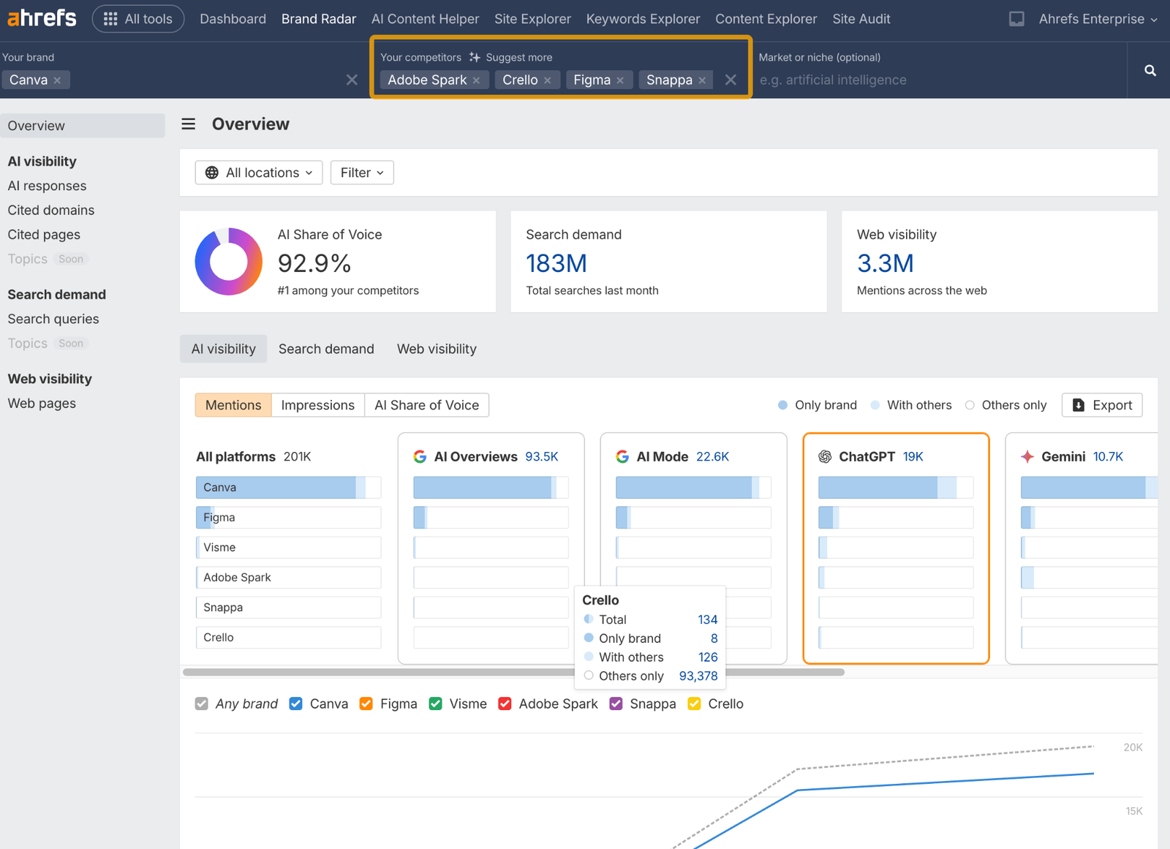
Task: Click the Google icon for AI Mode
Action: [622, 456]
